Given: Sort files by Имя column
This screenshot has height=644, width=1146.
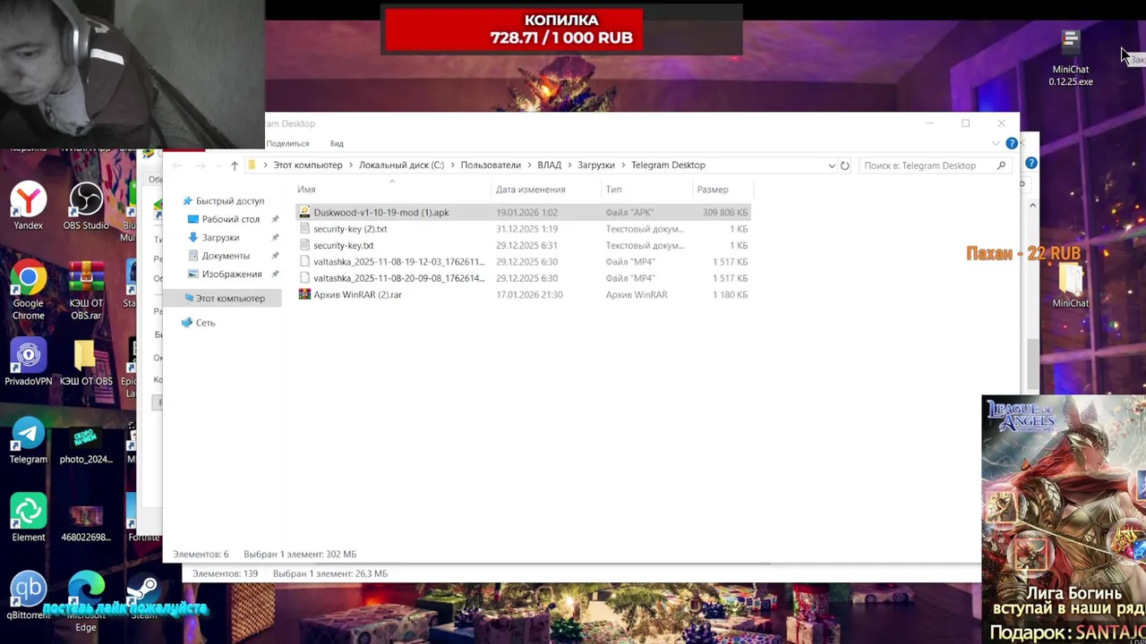Looking at the screenshot, I should (306, 190).
